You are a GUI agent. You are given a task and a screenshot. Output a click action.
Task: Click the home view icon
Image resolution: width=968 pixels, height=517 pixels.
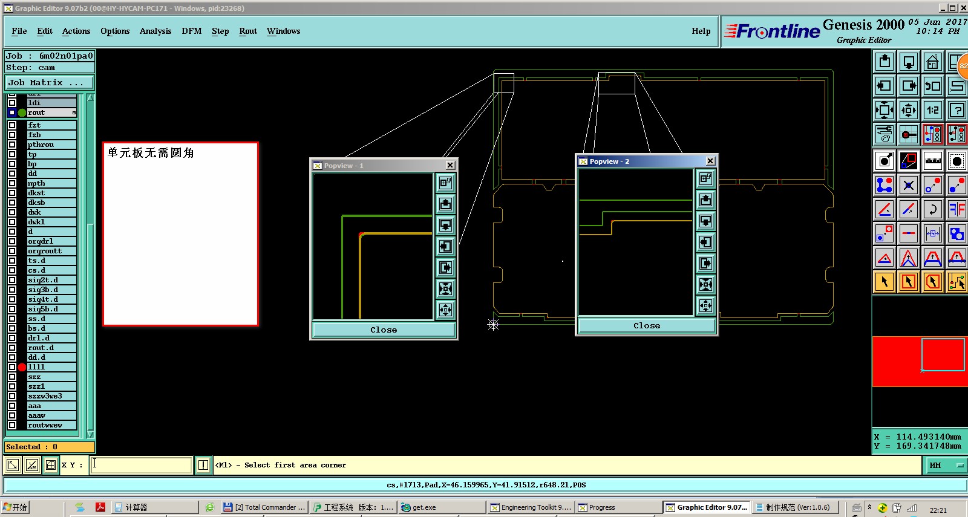click(933, 62)
